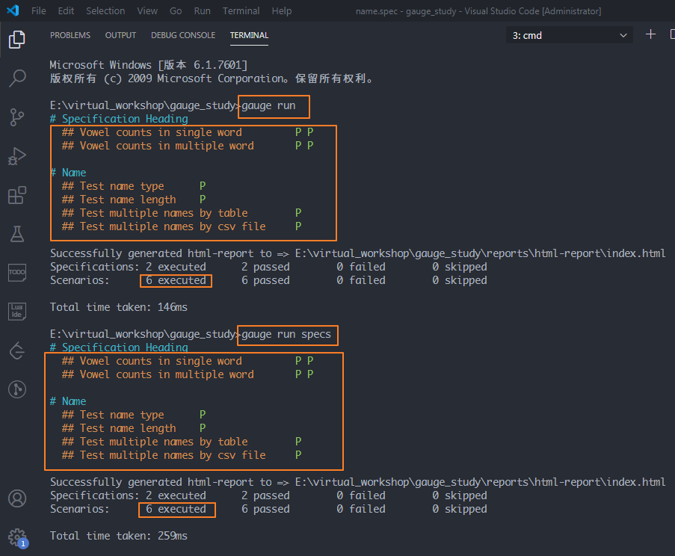Open Source Control view

pos(16,117)
